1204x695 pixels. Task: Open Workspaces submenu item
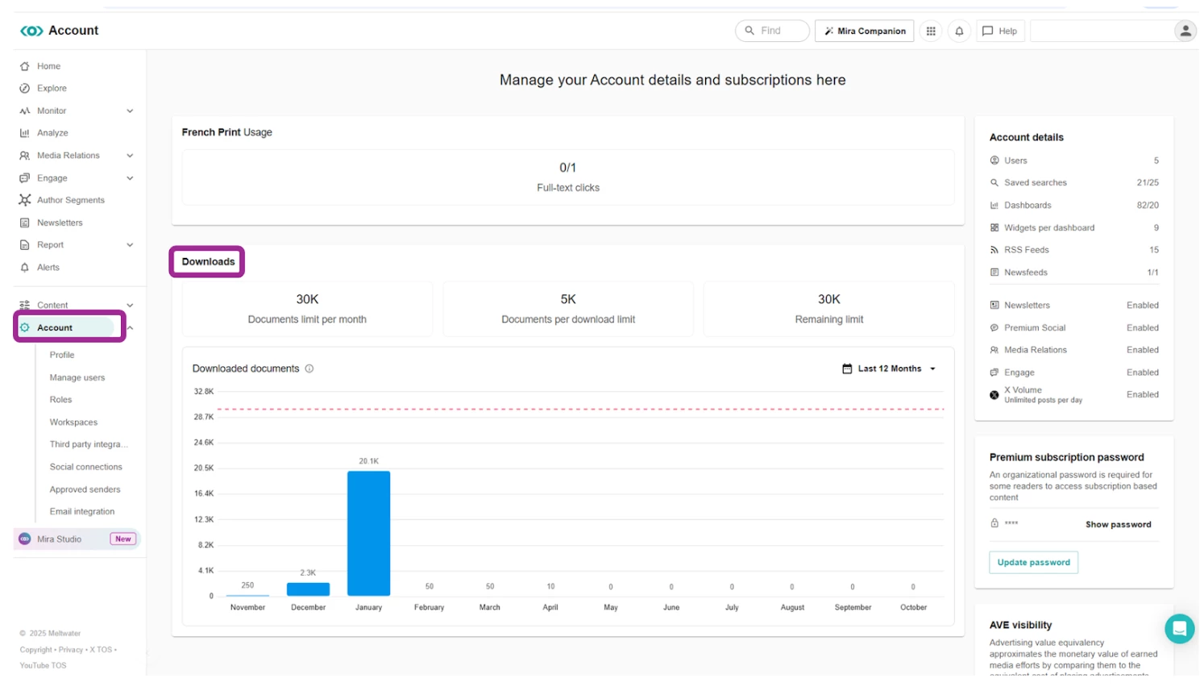pos(73,422)
